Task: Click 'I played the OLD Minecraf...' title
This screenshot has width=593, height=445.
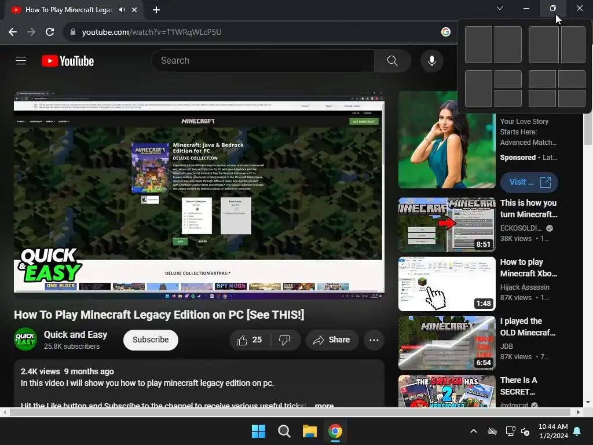Action: tap(528, 327)
